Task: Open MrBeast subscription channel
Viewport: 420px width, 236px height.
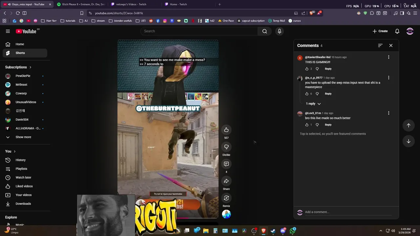Action: point(25,85)
